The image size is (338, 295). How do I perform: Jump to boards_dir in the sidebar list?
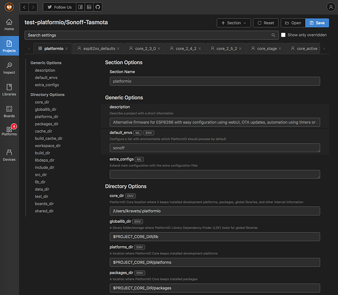tap(44, 204)
